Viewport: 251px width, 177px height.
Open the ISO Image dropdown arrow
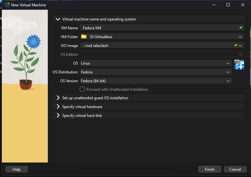240,46
